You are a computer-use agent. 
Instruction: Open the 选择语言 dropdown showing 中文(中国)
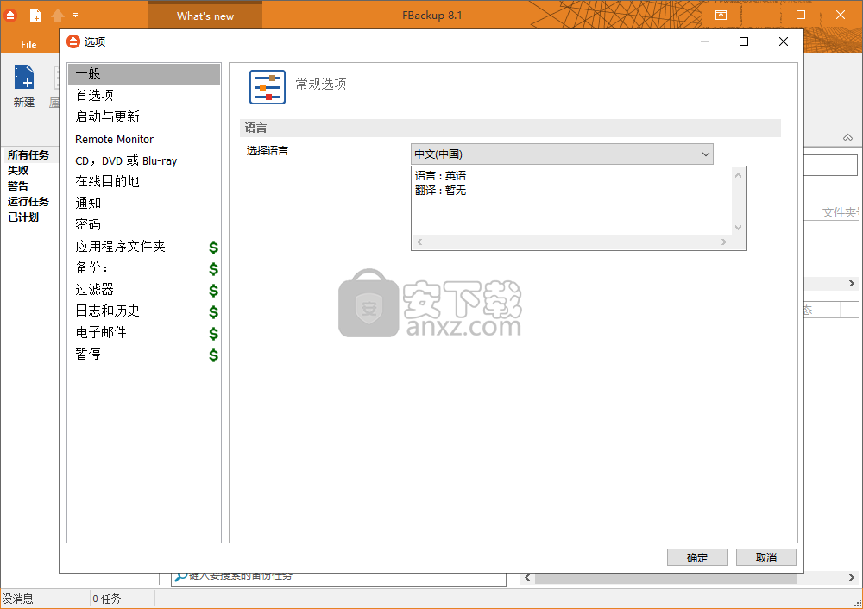click(562, 154)
